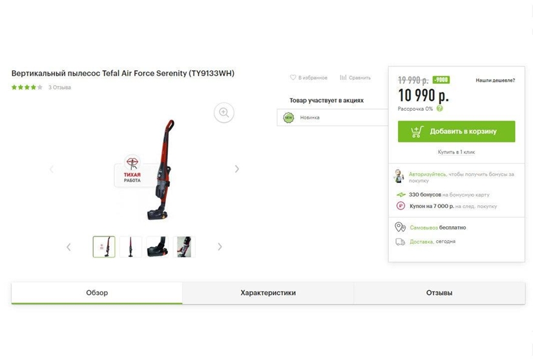
Task: Click the Сравнить compare bars icon
Action: (343, 77)
